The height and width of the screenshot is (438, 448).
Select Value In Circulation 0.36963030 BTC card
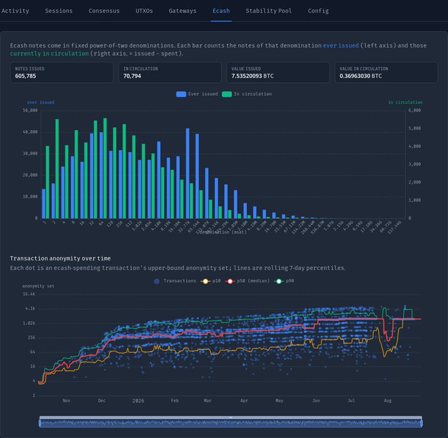coord(386,72)
